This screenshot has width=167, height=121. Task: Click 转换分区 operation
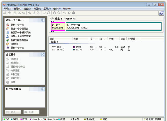(13, 71)
